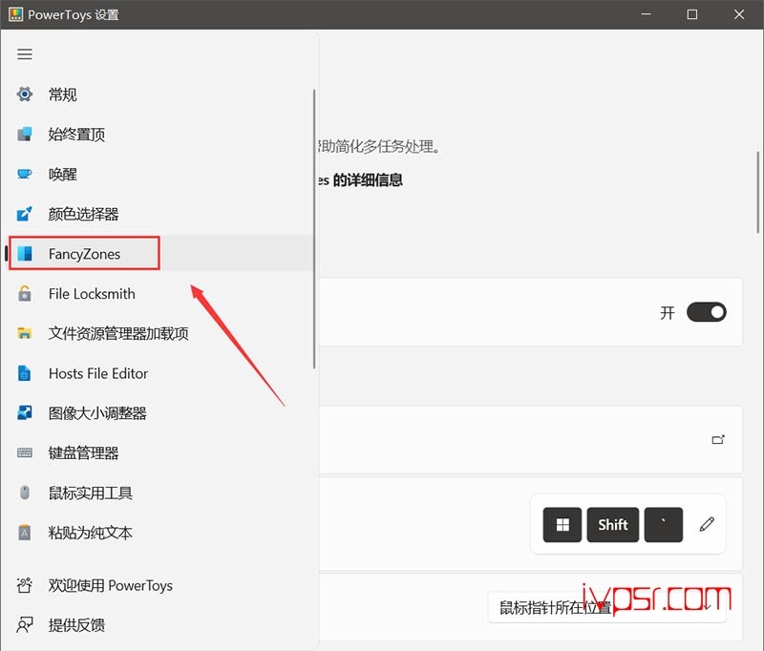The height and width of the screenshot is (651, 764).
Task: Open the 鼠标指针所在位置 dropdown
Action: [606, 607]
